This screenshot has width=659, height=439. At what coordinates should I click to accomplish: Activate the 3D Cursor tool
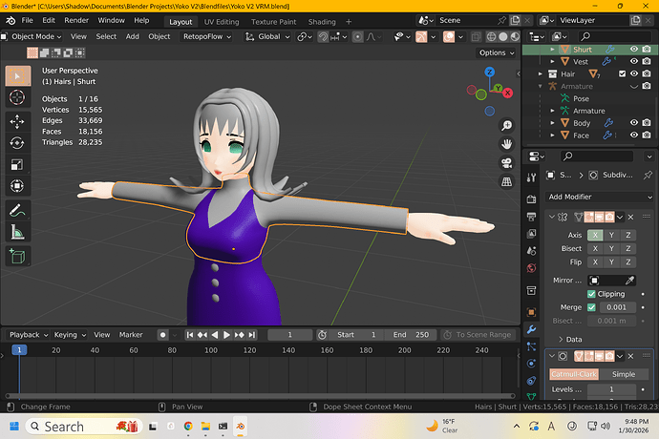[17, 97]
